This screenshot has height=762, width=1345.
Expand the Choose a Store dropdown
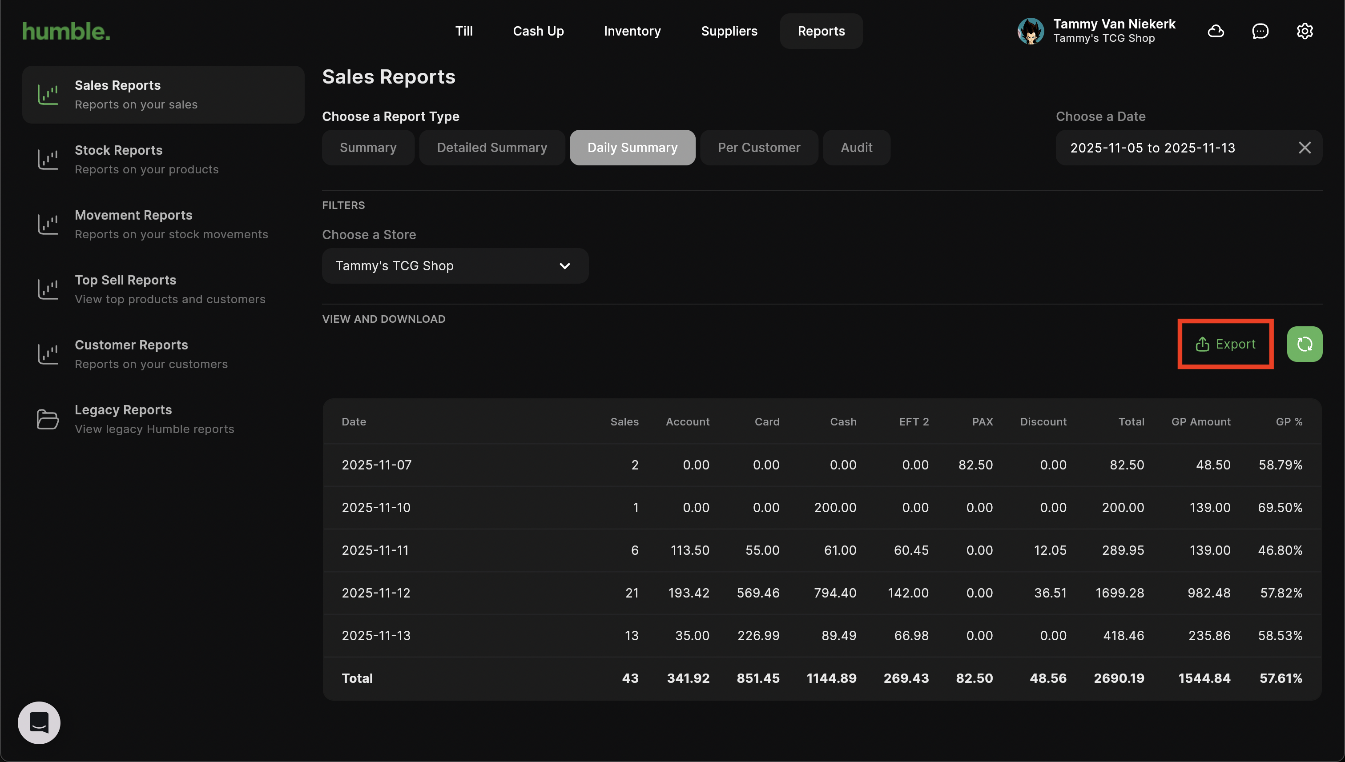click(x=455, y=266)
